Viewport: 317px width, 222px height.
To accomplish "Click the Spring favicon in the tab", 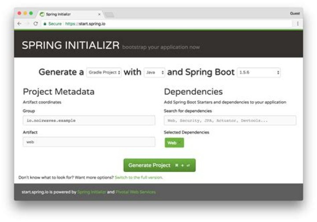I will 42,14.
